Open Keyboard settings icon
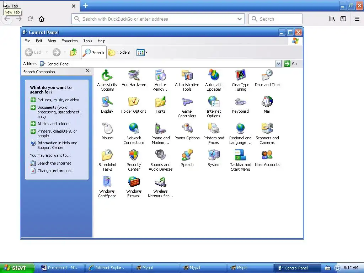Viewport: 364px width, 273px height. [240, 105]
